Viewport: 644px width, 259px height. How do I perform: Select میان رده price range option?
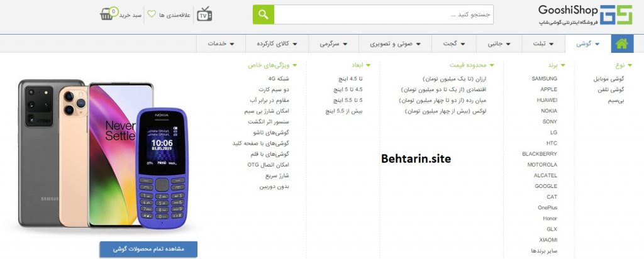[x=442, y=100]
